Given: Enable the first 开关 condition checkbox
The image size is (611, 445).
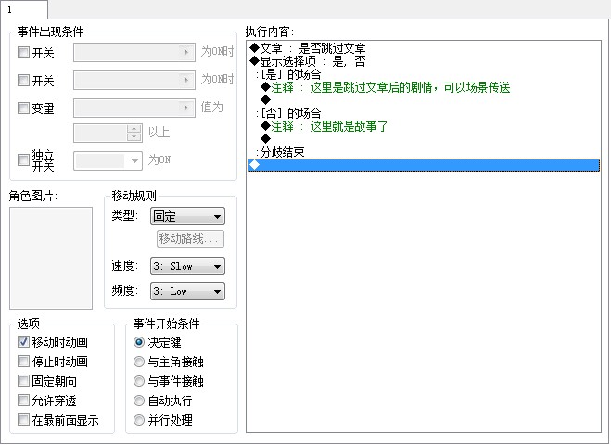Looking at the screenshot, I should 23,52.
